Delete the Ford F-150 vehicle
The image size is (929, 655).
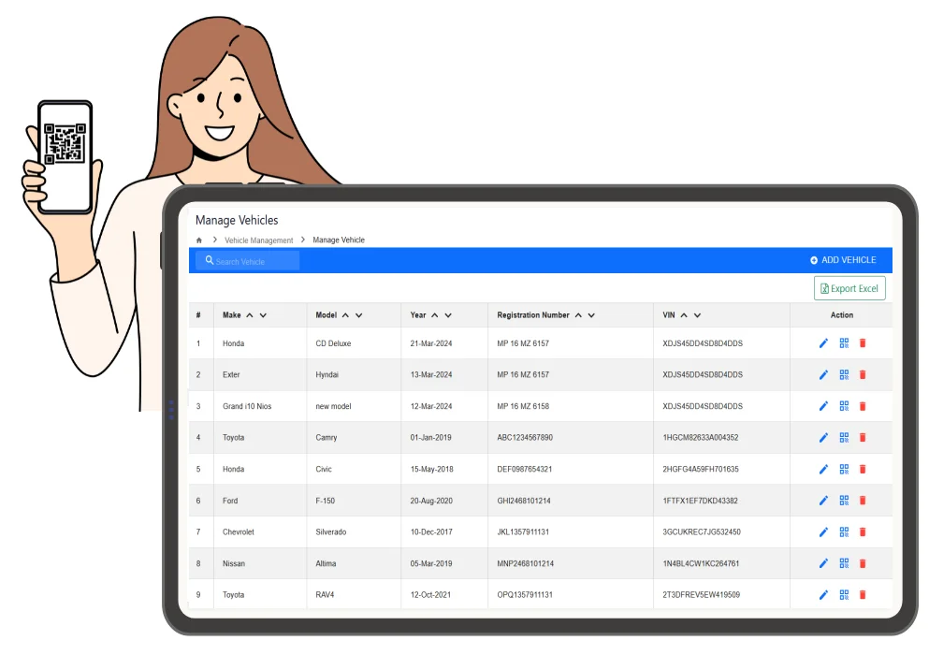[x=863, y=501]
